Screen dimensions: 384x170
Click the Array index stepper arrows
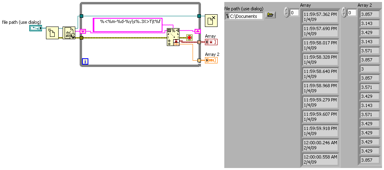point(286,12)
